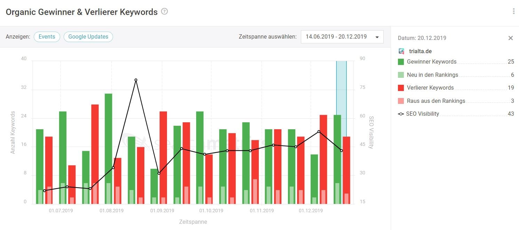Image resolution: width=519 pixels, height=230 pixels.
Task: Click the trialta.de favicon icon
Action: click(x=401, y=51)
